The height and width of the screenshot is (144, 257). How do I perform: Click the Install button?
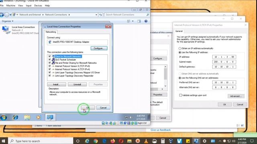tap(57, 84)
